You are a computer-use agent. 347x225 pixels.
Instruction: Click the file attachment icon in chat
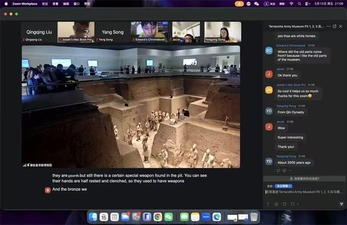pyautogui.click(x=285, y=204)
